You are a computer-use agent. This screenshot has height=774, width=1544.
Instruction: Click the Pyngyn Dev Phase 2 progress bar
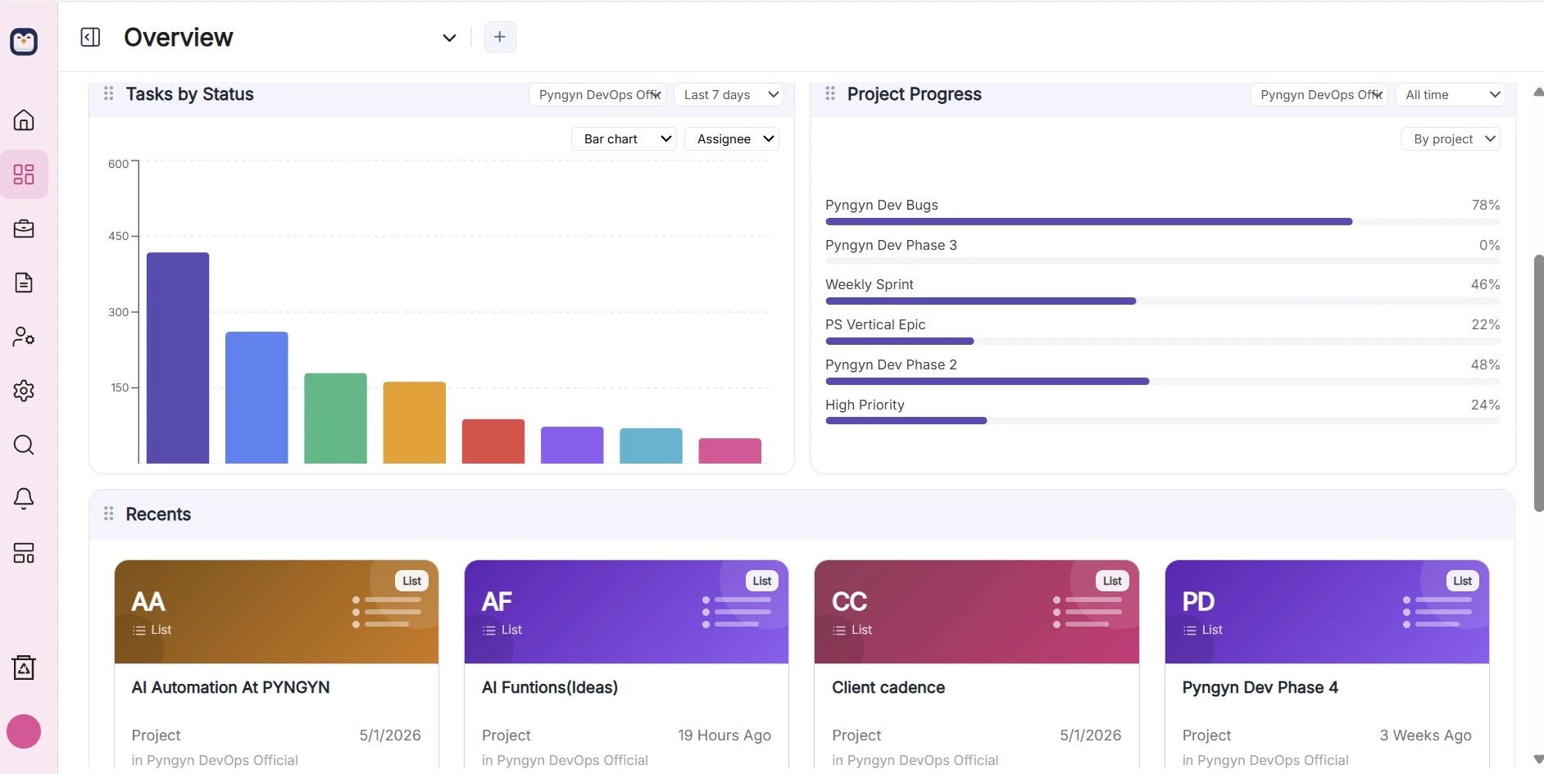[x=1163, y=381]
